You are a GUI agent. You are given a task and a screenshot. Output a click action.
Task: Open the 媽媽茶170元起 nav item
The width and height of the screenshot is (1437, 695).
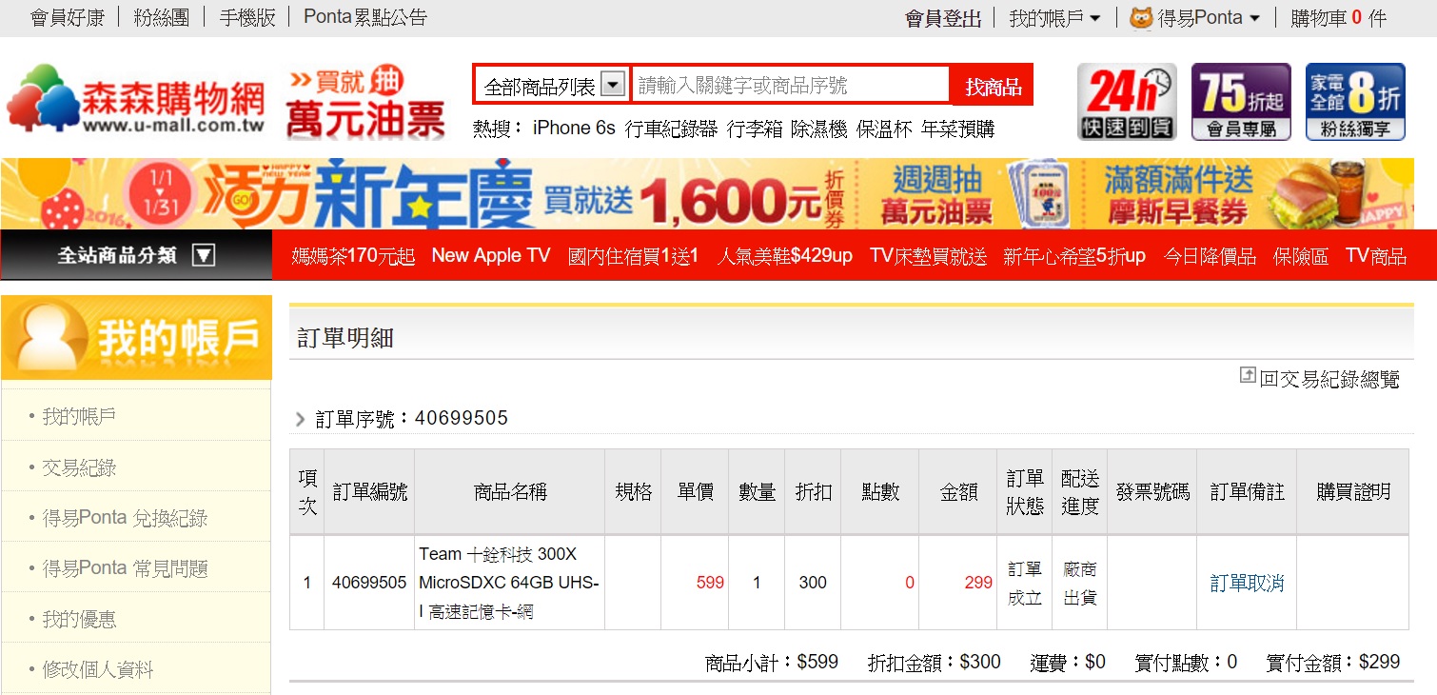coord(353,256)
